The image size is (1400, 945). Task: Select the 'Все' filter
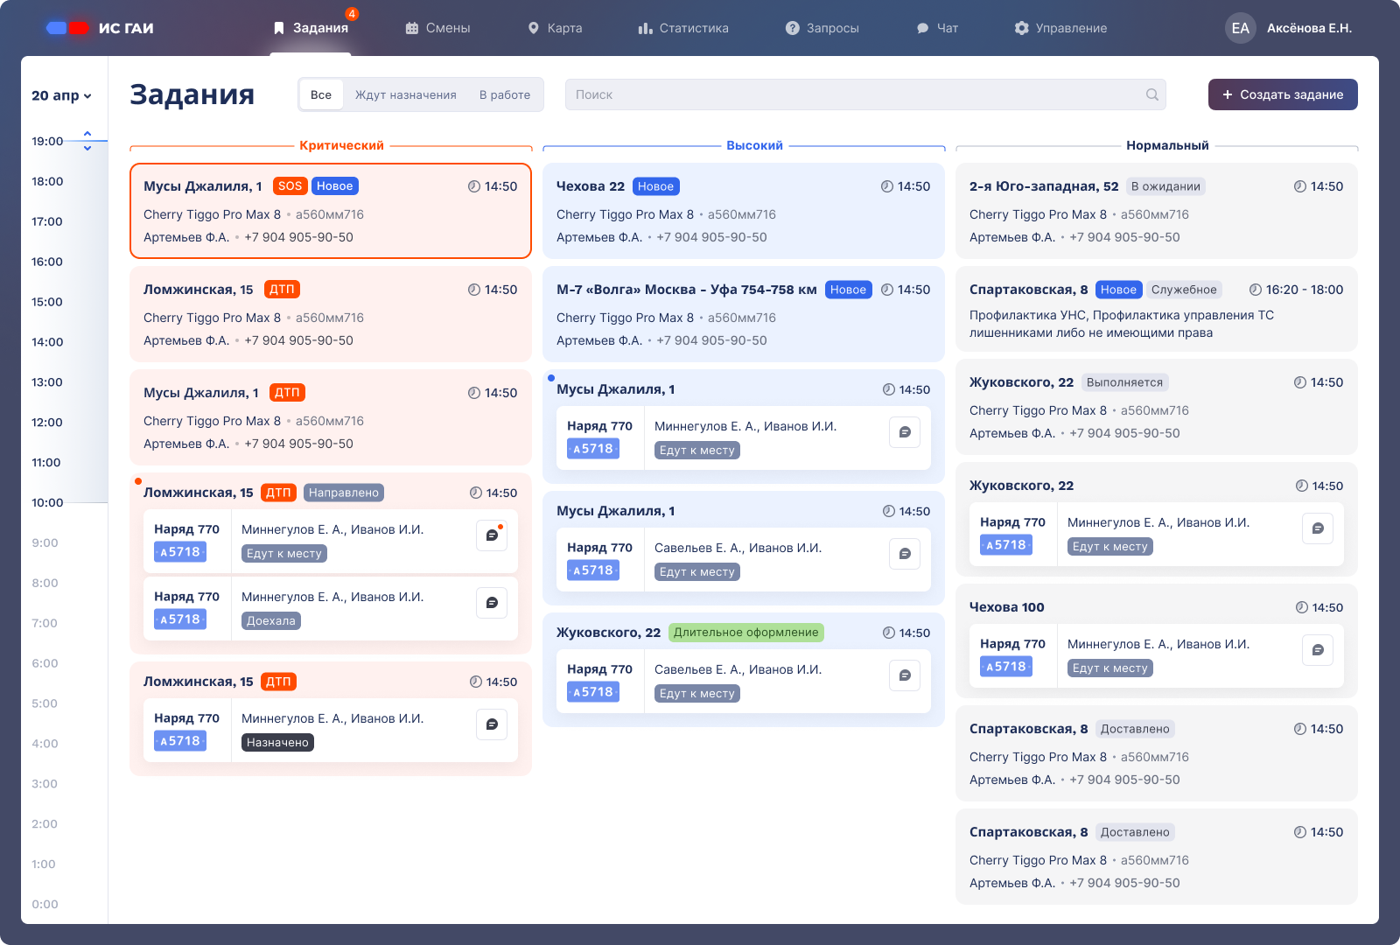(x=321, y=94)
